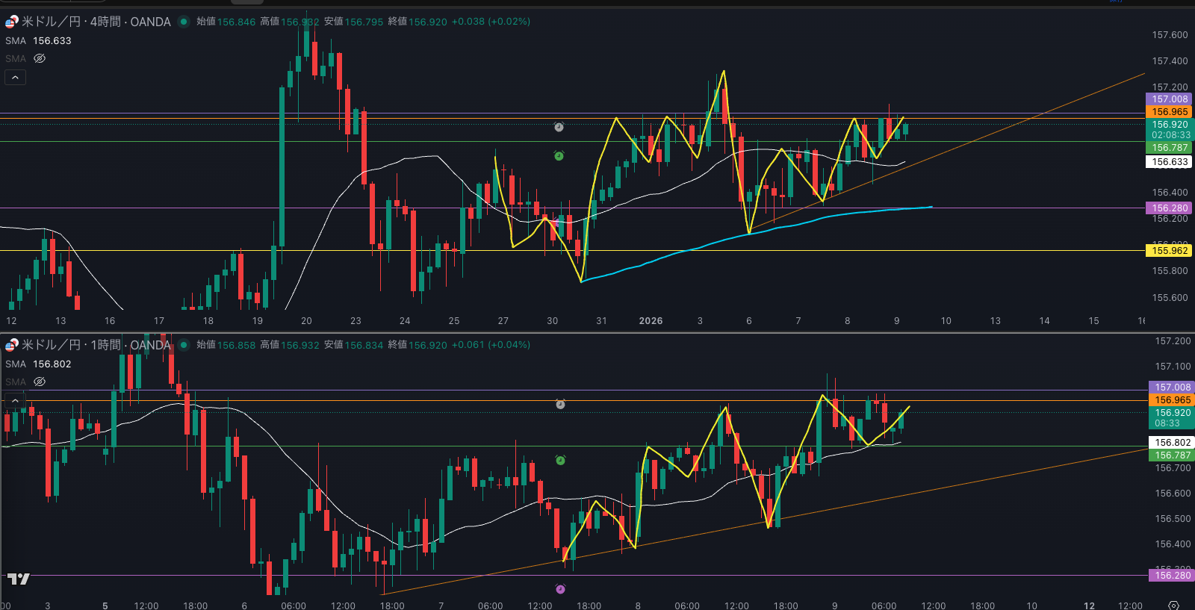Open chart settings gear in bottom-right corner
This screenshot has height=610, width=1195.
tap(1173, 605)
